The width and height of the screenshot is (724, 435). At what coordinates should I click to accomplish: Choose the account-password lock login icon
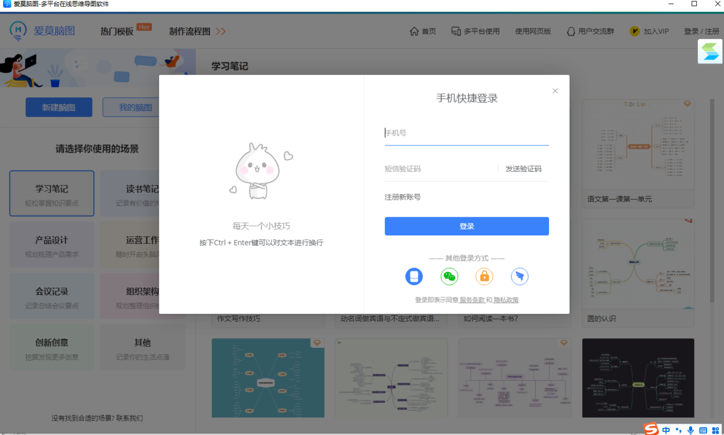click(484, 276)
